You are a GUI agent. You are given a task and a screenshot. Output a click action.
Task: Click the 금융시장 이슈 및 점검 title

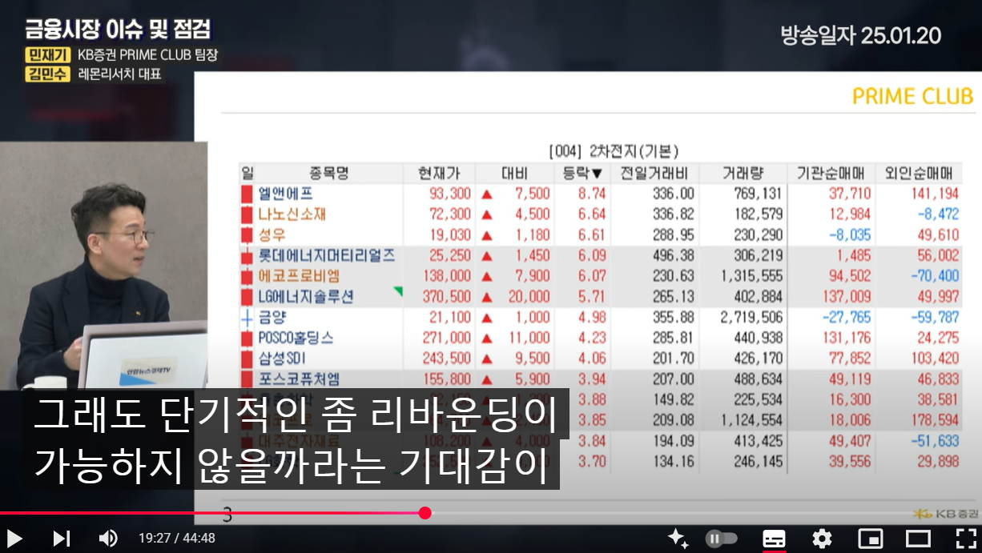[118, 30]
